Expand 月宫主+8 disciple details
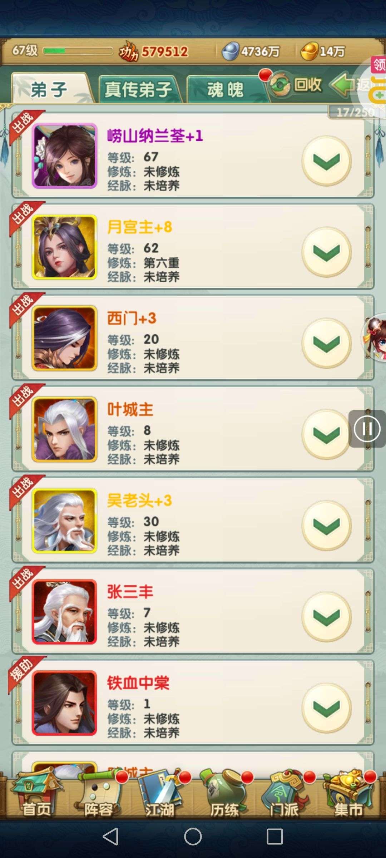The height and width of the screenshot is (858, 386). coord(326,252)
